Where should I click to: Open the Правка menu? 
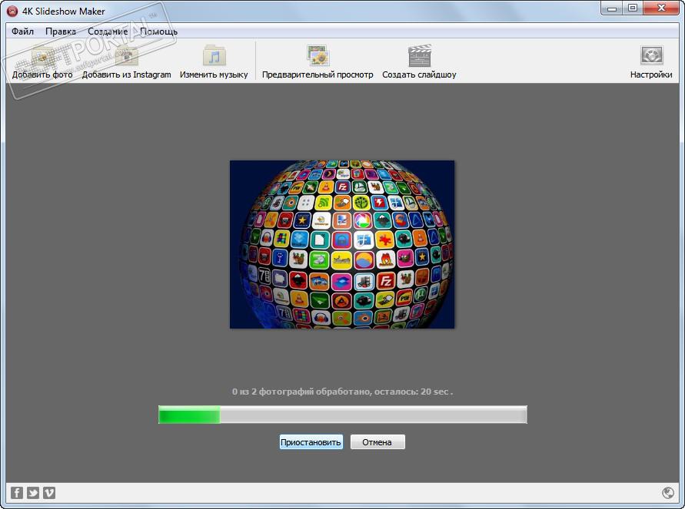61,31
